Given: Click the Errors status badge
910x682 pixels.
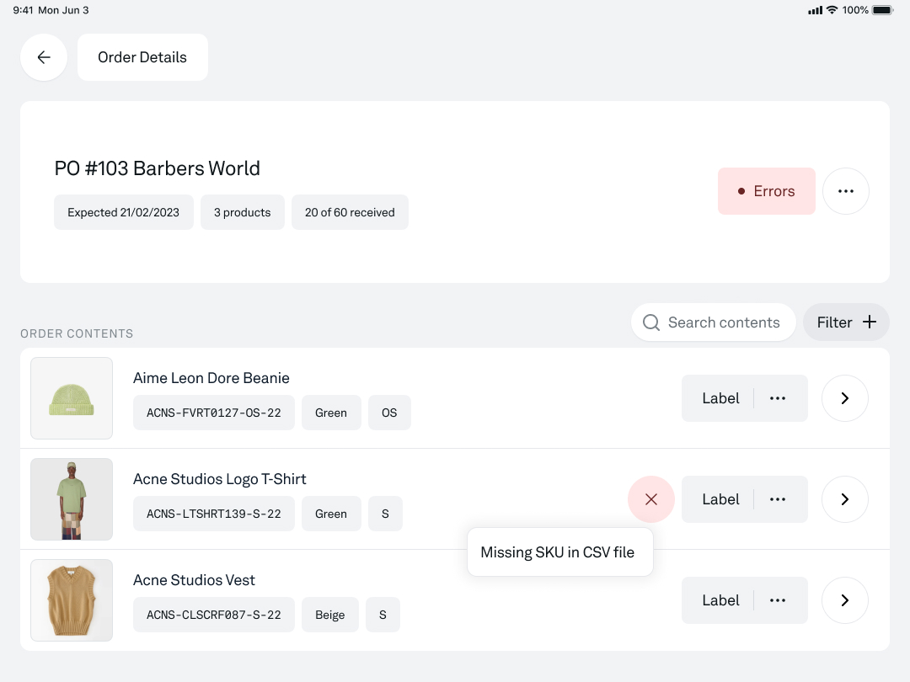Looking at the screenshot, I should 766,191.
